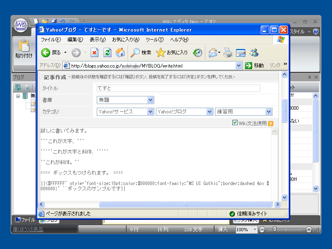Click the Stop loading icon
Viewport: 332px width, 249px height.
(x=94, y=53)
